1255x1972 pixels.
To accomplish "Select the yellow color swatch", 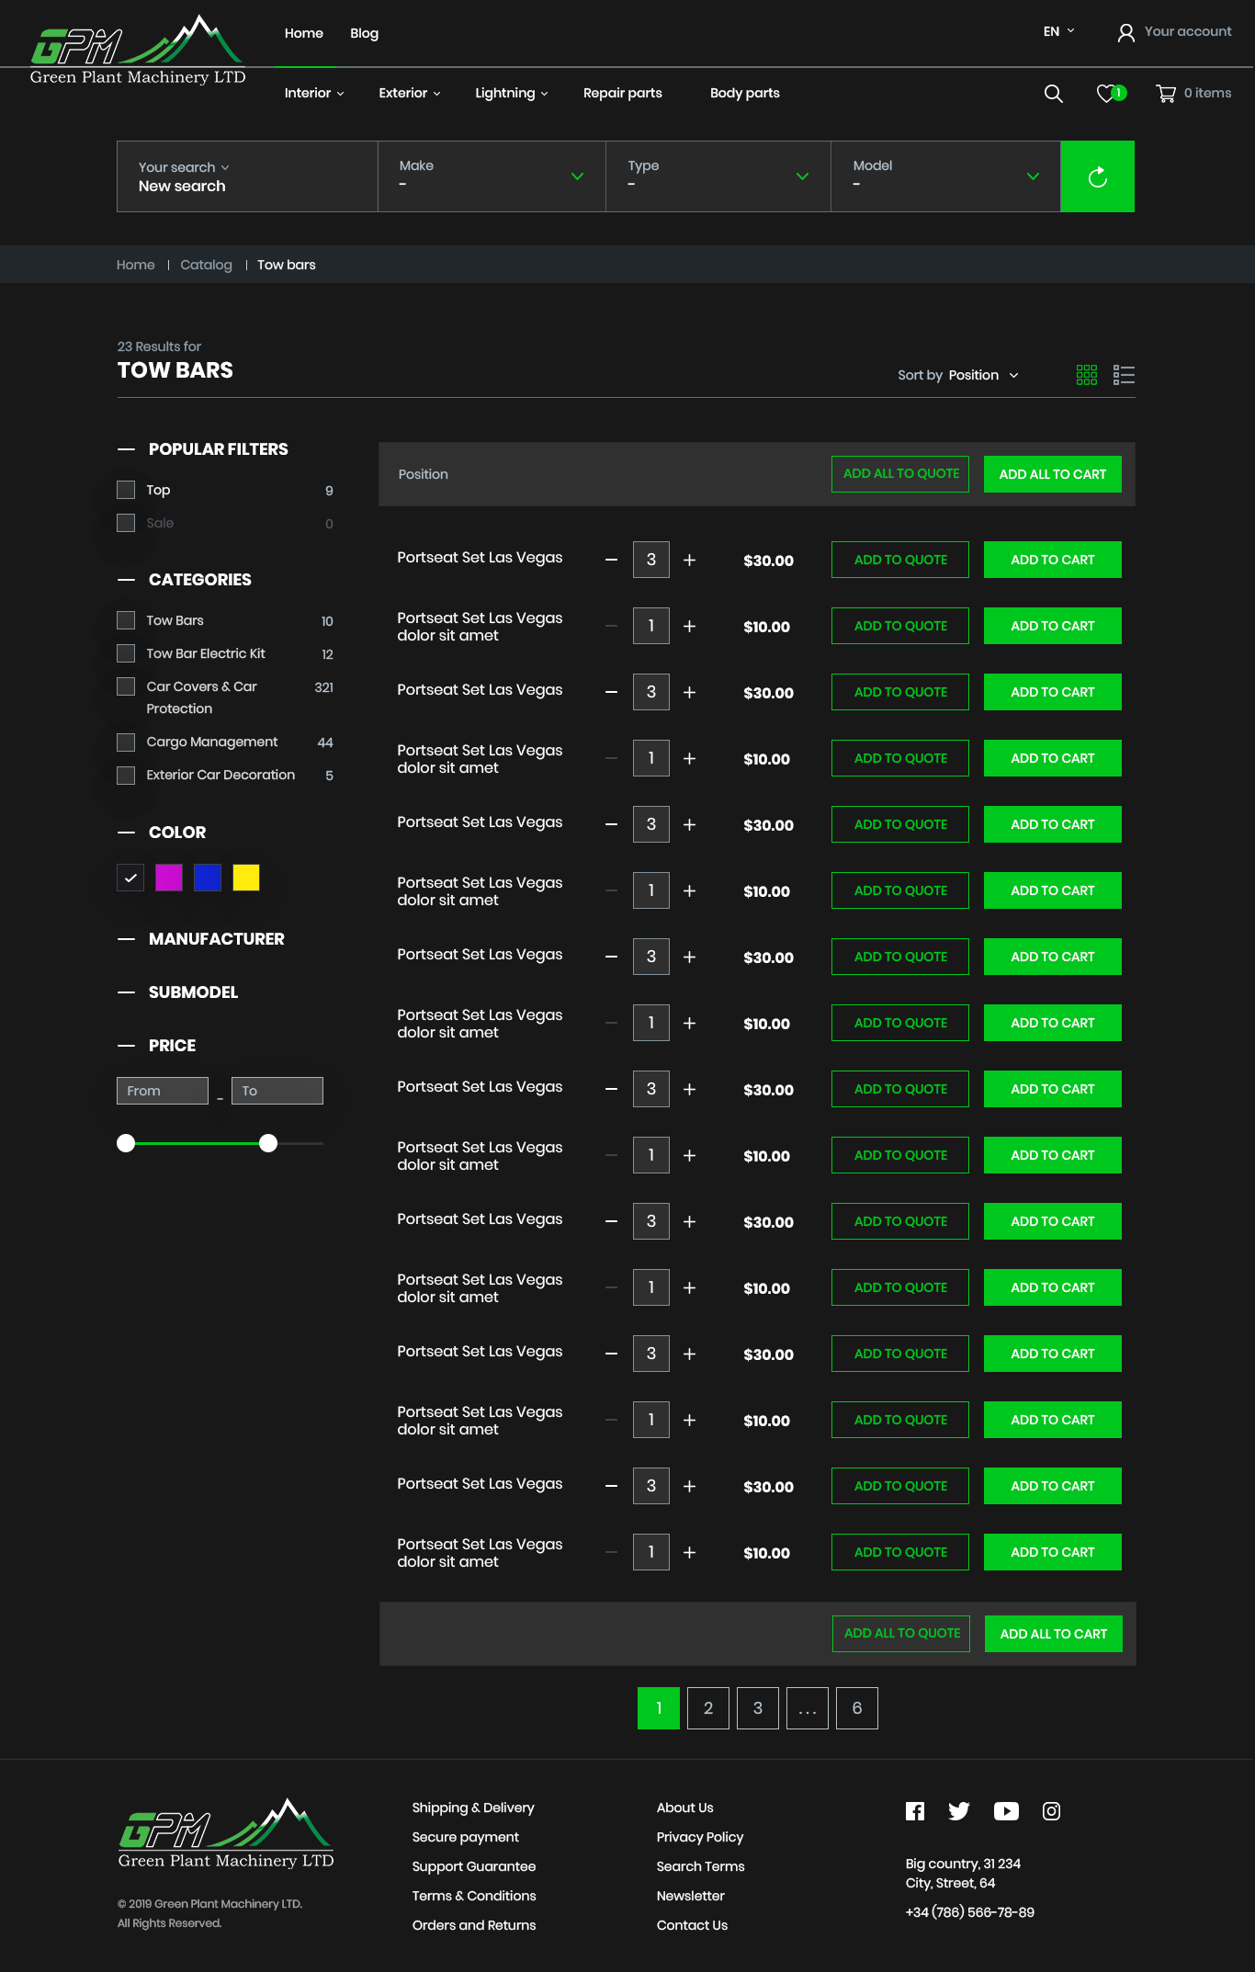I will (x=246, y=878).
